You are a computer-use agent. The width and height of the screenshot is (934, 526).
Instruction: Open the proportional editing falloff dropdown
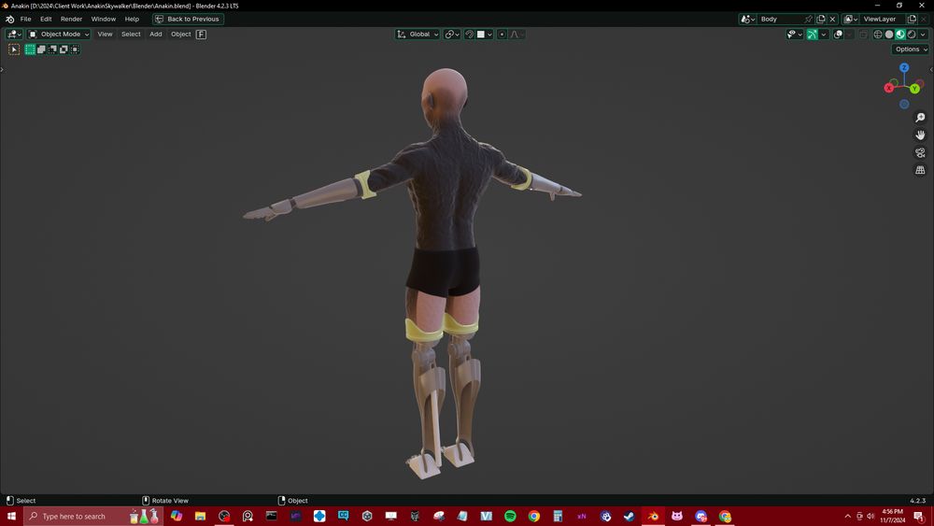click(517, 35)
